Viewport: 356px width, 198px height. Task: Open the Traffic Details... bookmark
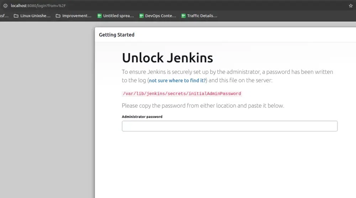[x=199, y=16]
